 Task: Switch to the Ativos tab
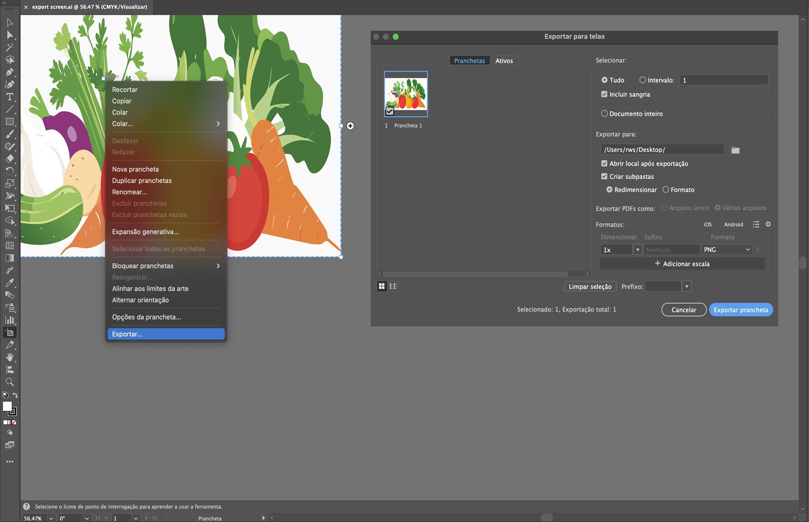[504, 60]
